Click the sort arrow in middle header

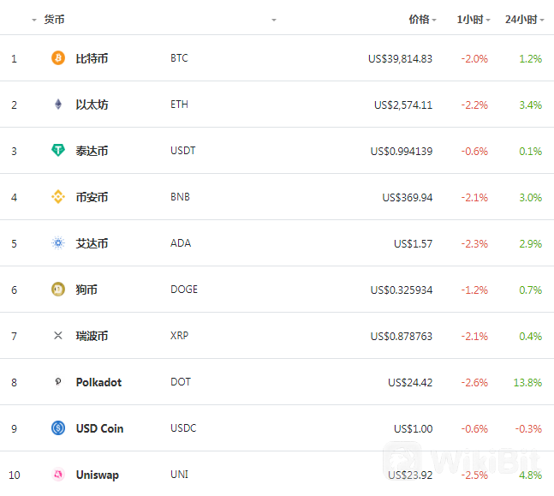pos(274,21)
